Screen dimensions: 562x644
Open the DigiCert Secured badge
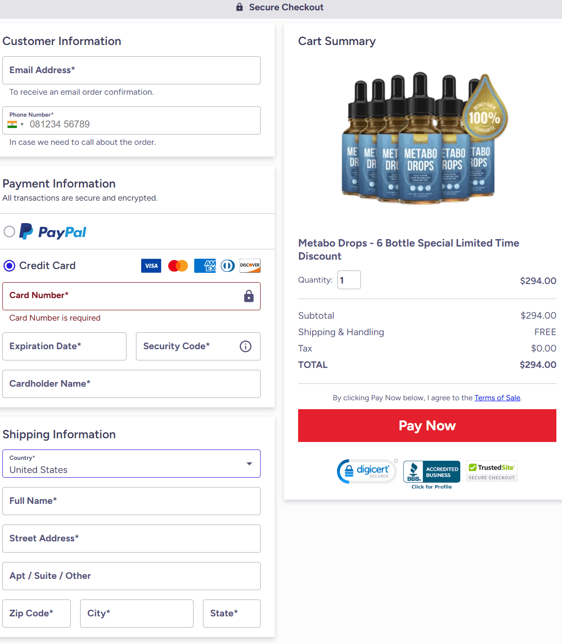367,471
